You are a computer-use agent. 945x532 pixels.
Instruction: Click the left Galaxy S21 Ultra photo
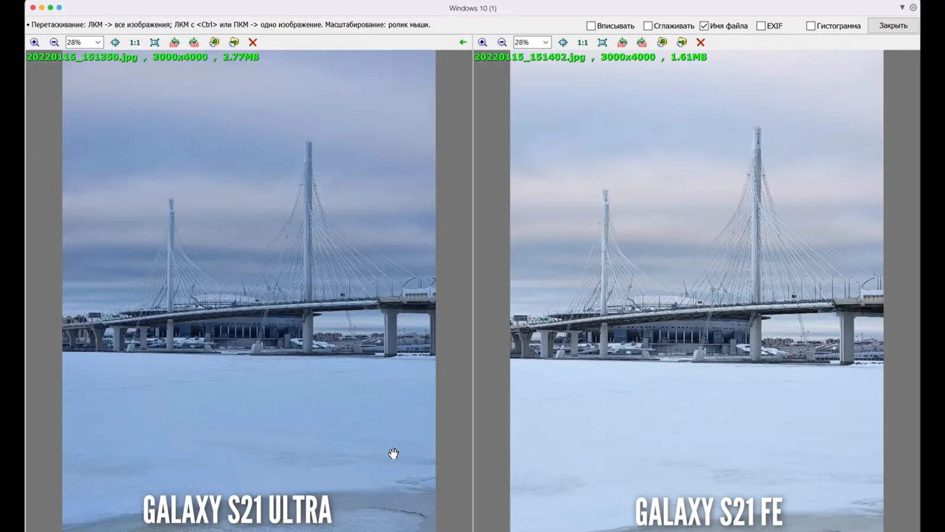point(249,291)
